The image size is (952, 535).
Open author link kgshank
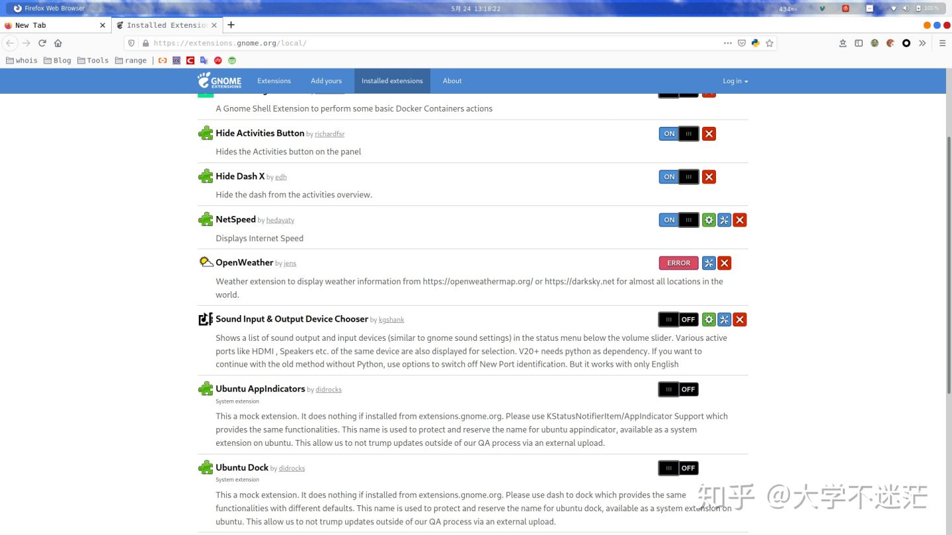point(391,320)
